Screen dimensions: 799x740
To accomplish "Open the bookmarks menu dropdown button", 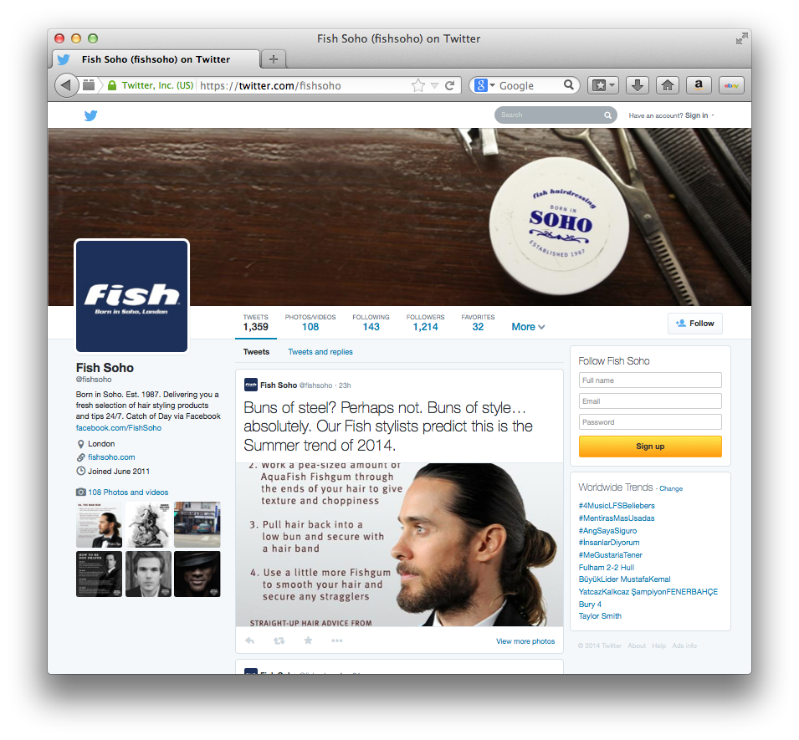I will pyautogui.click(x=603, y=85).
